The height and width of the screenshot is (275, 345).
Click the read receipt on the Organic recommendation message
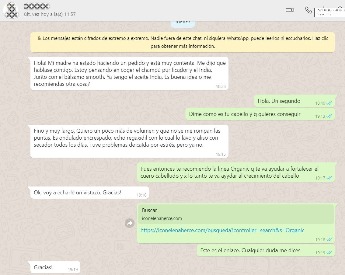(329, 178)
